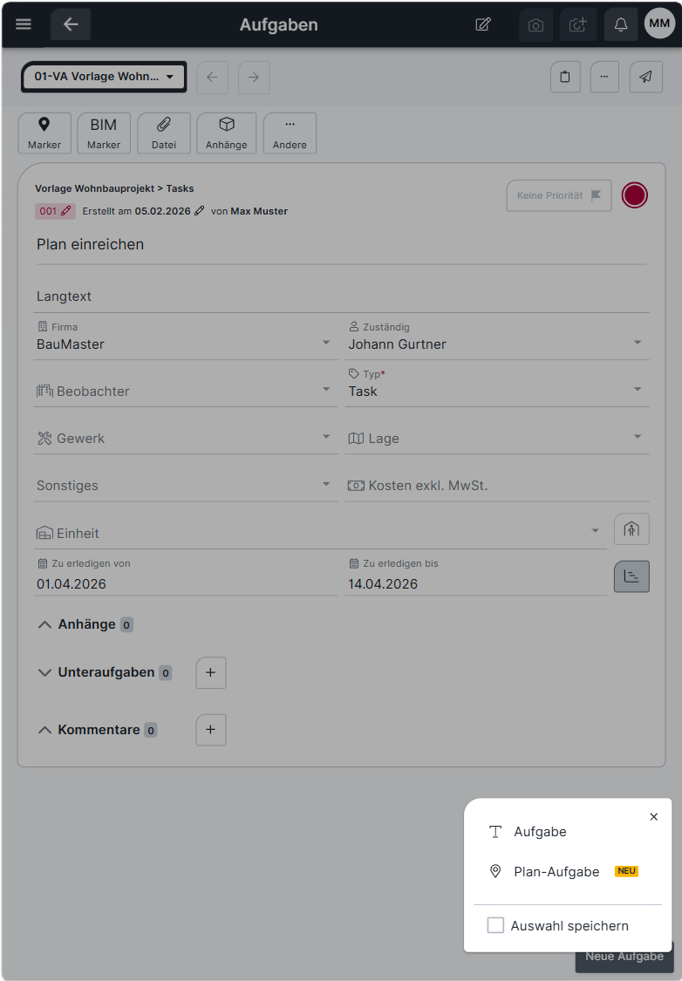
Task: Edit the creation date pencil icon
Action: click(x=200, y=211)
